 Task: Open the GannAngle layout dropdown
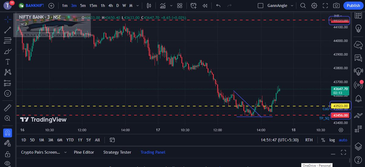(x=280, y=5)
